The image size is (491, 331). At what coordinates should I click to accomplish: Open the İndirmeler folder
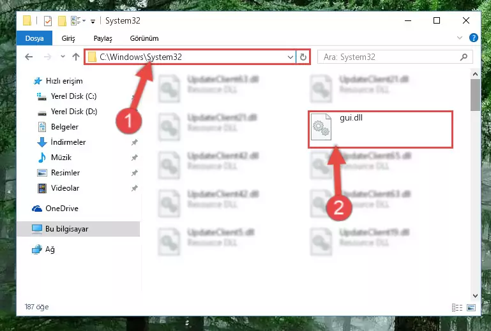click(x=68, y=142)
